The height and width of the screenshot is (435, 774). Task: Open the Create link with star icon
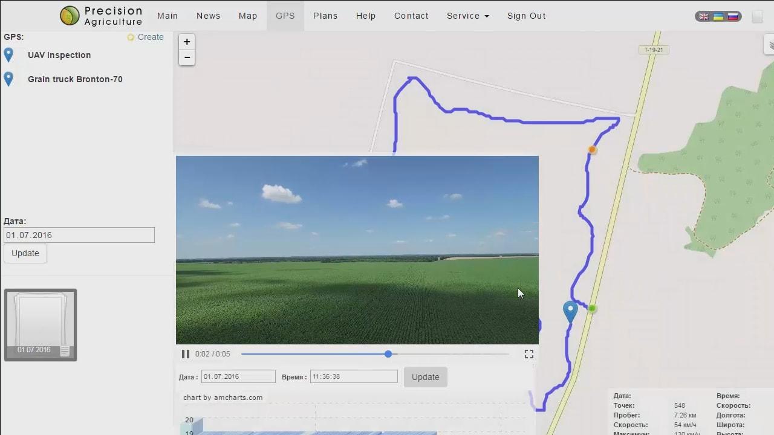pos(146,37)
